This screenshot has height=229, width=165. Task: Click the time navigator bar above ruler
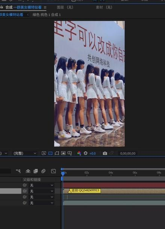[x=113, y=169]
